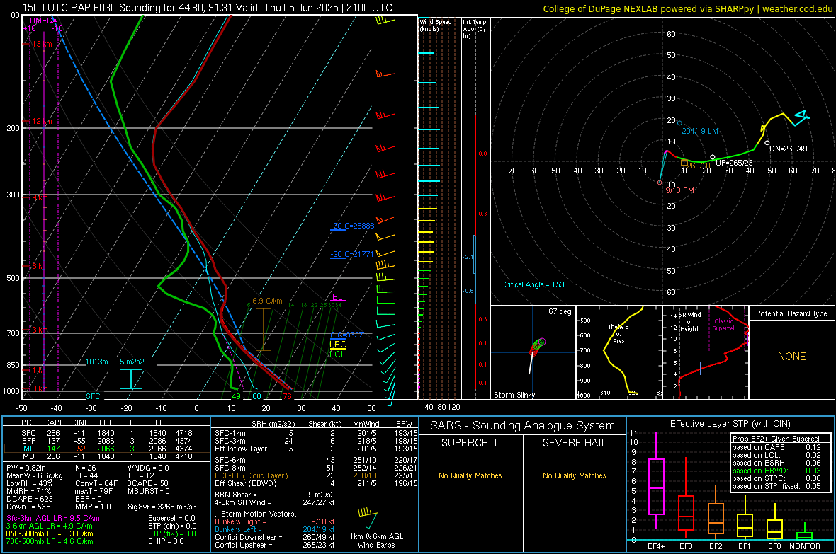Select the highlighted ML parcel row
This screenshot has height=554, width=836.
click(x=106, y=449)
